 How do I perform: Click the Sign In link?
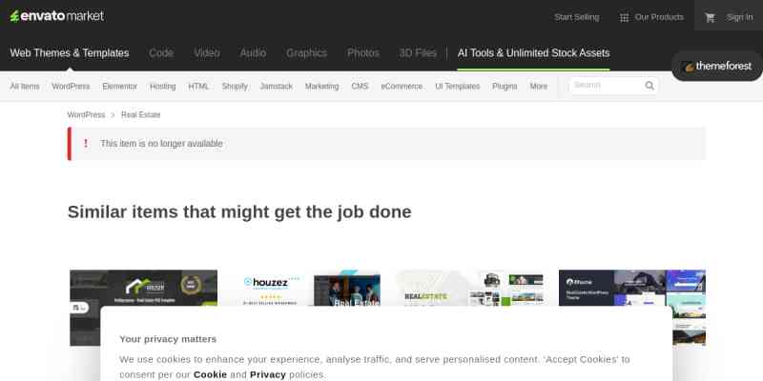coord(739,17)
